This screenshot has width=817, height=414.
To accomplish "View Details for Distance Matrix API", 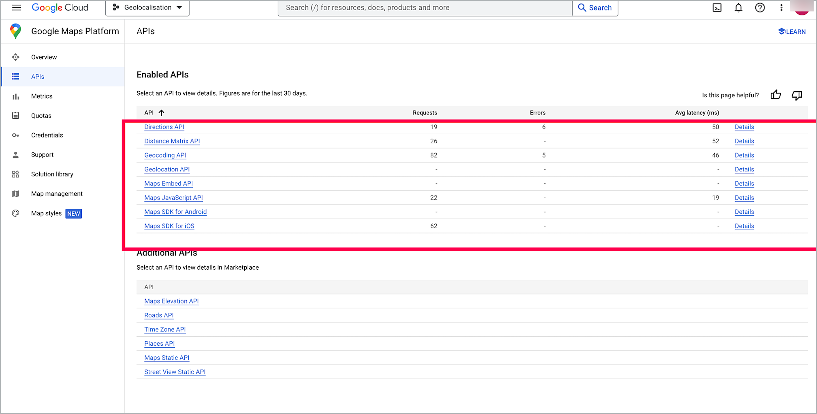I will pyautogui.click(x=744, y=141).
